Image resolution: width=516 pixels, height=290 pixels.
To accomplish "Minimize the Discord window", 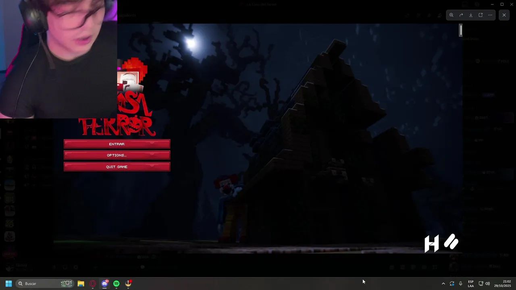I will coord(492,4).
